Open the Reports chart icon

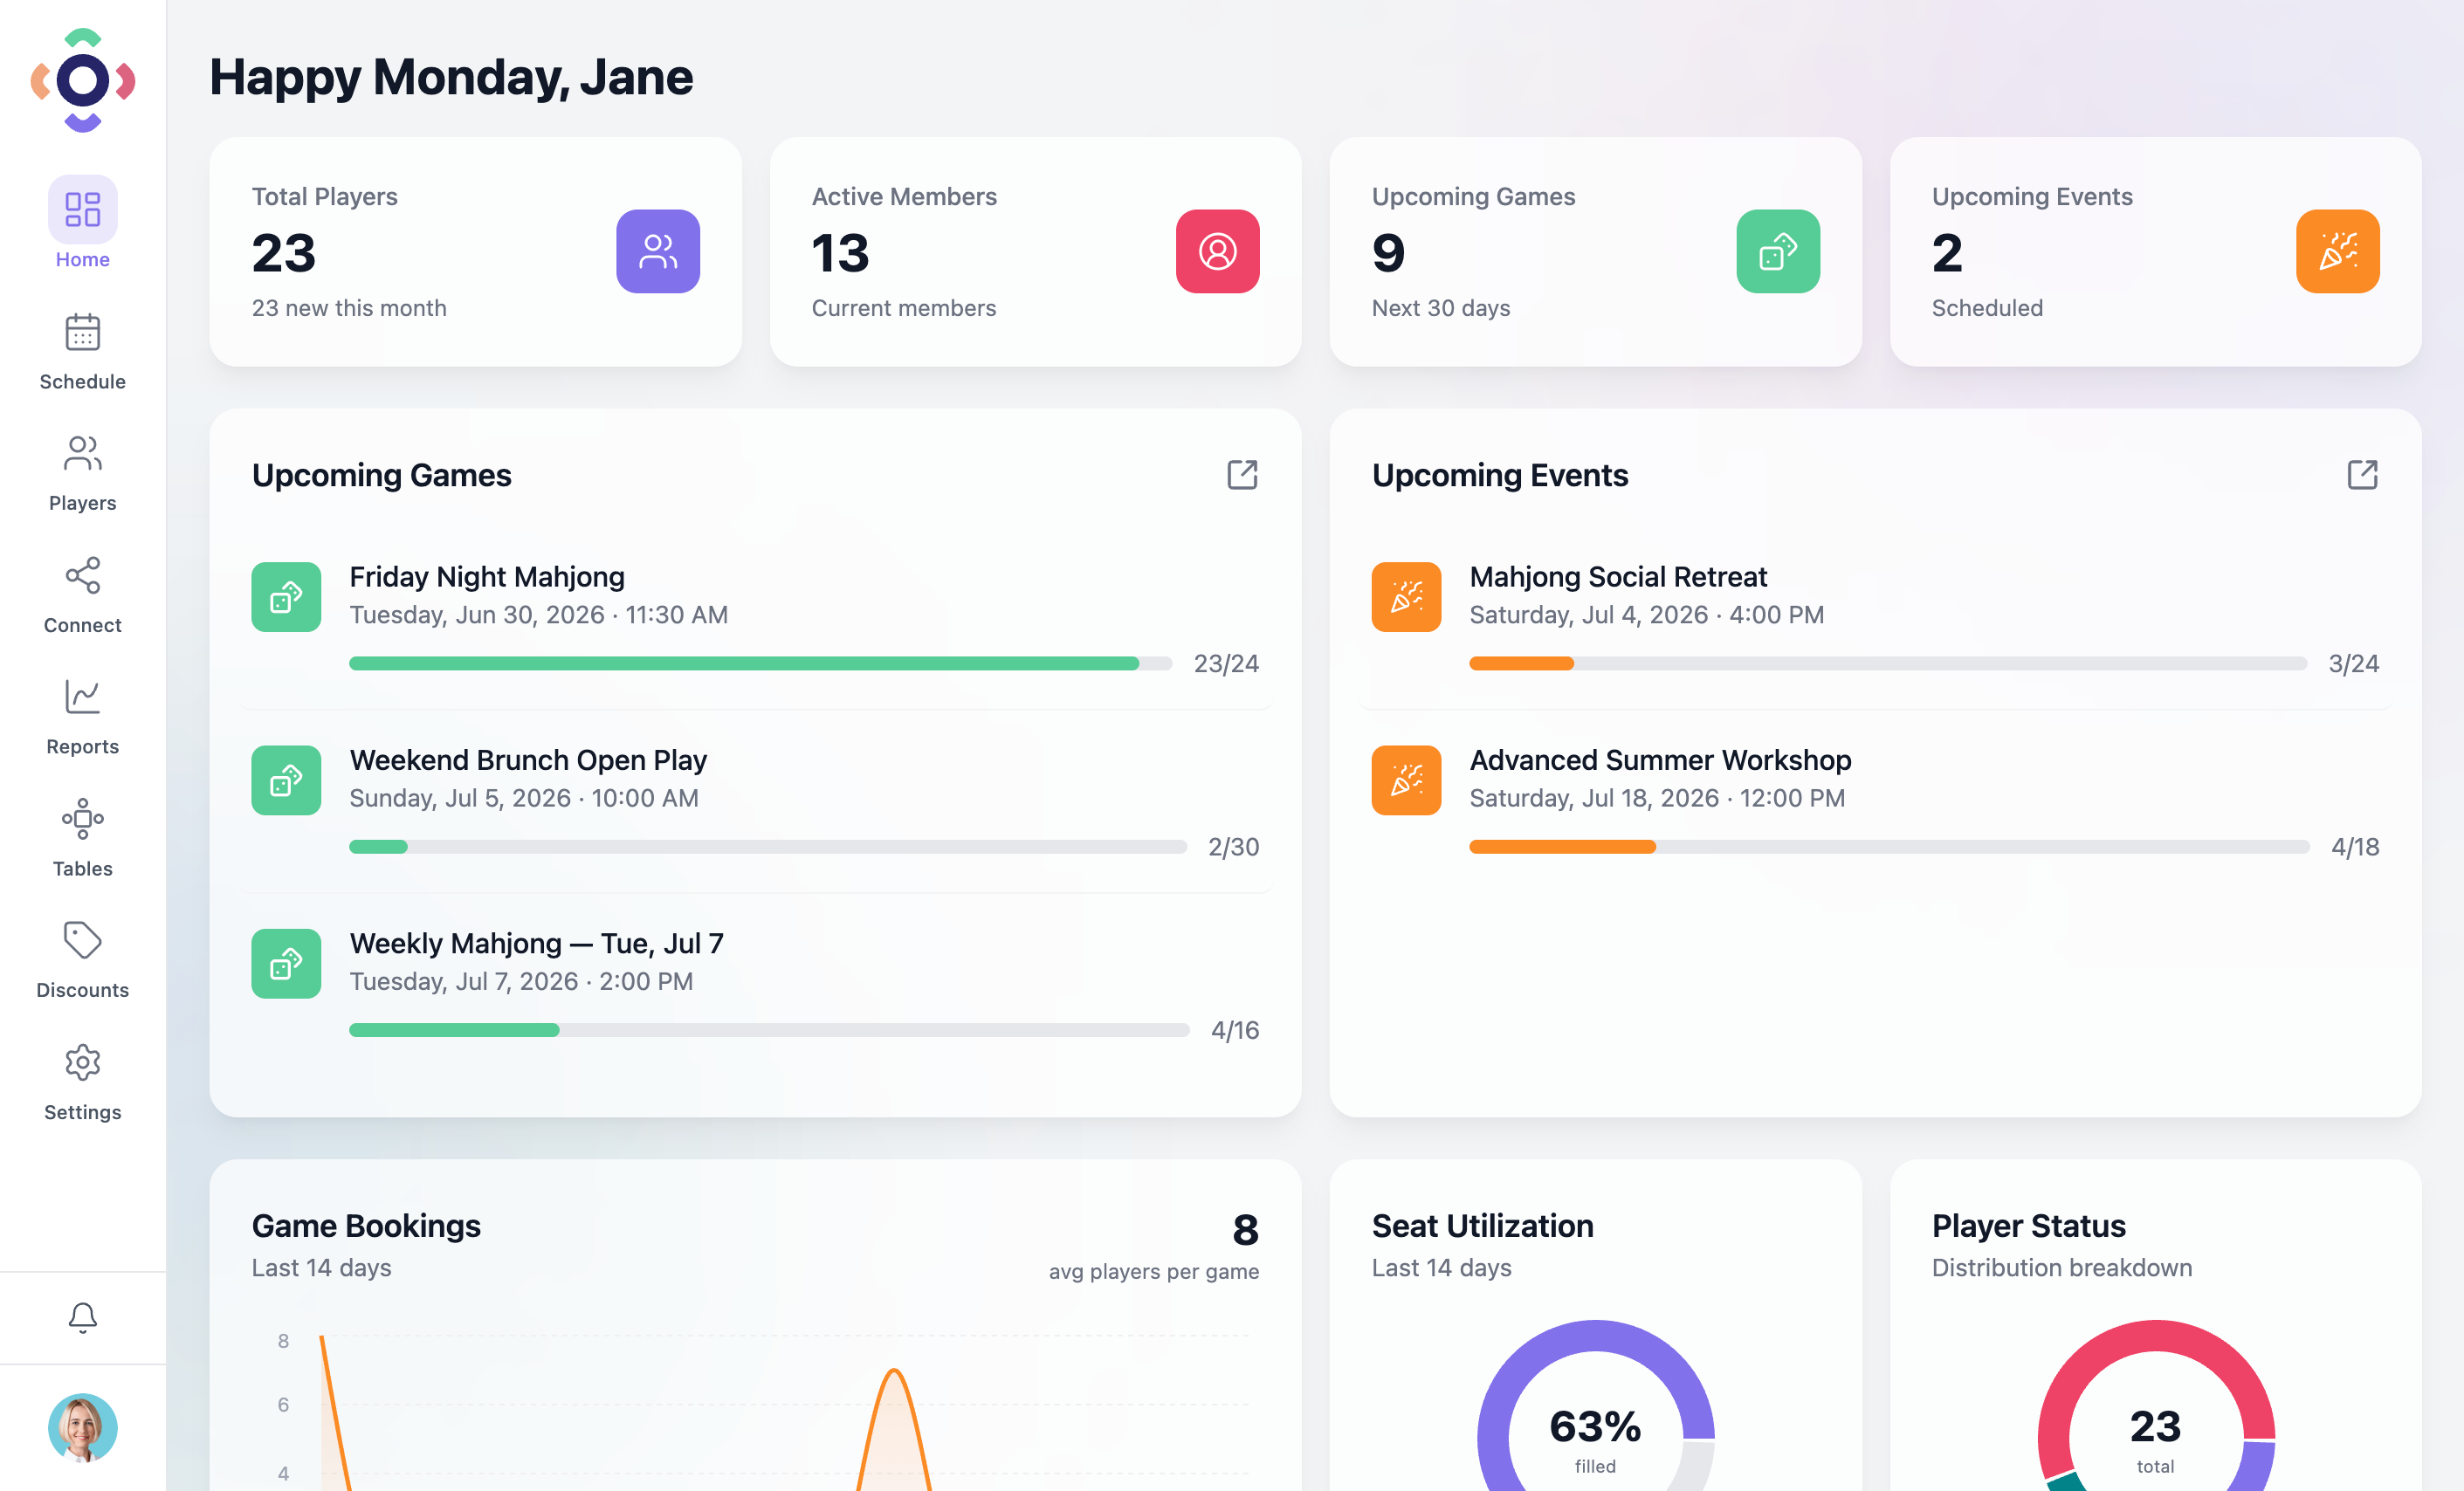pyautogui.click(x=83, y=697)
